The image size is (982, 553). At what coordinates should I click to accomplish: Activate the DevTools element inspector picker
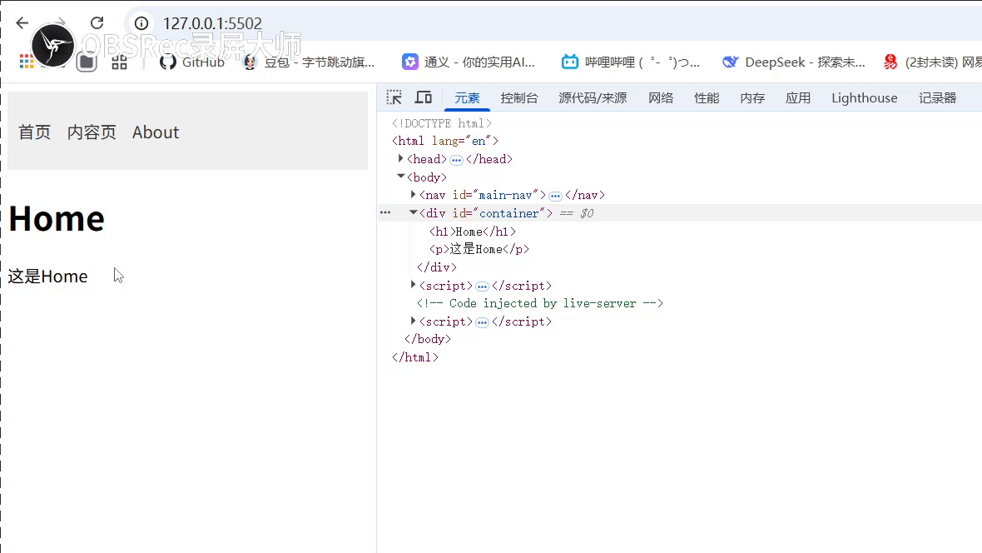[394, 97]
